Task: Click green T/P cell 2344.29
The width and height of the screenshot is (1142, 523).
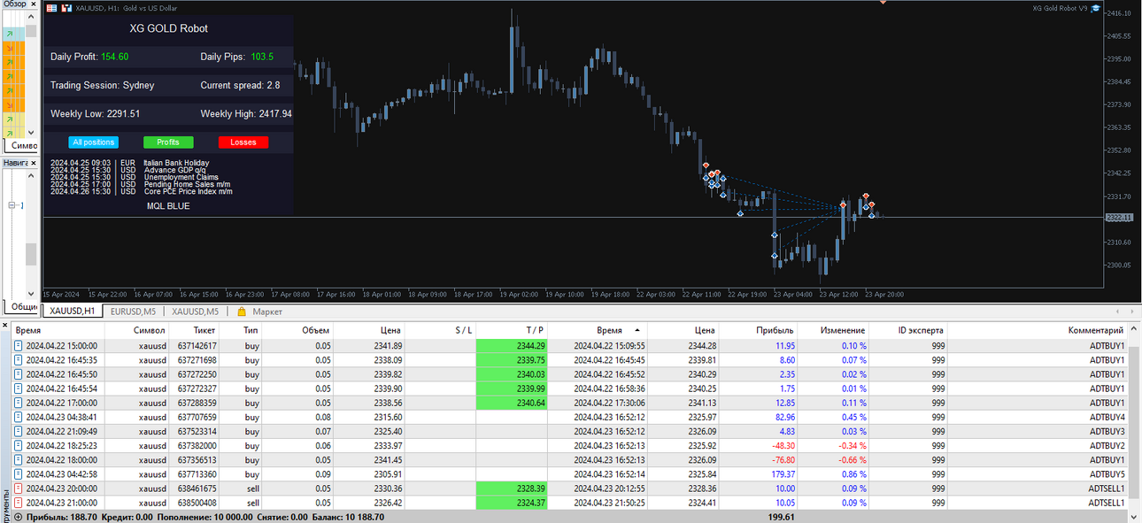Action: pyautogui.click(x=512, y=346)
